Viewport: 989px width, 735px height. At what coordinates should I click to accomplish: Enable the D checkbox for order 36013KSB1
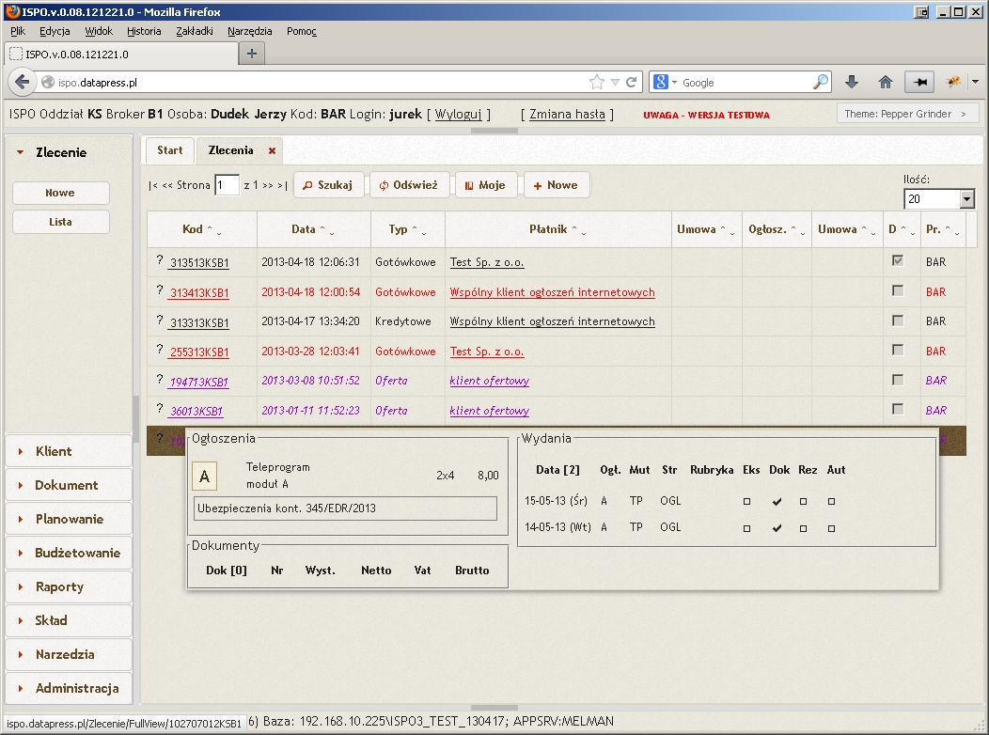coord(898,410)
